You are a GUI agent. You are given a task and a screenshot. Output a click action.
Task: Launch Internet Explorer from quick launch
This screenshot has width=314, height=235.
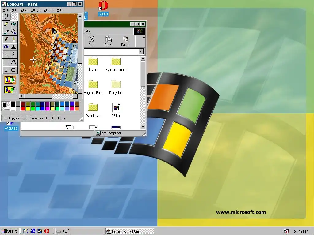tap(33, 231)
